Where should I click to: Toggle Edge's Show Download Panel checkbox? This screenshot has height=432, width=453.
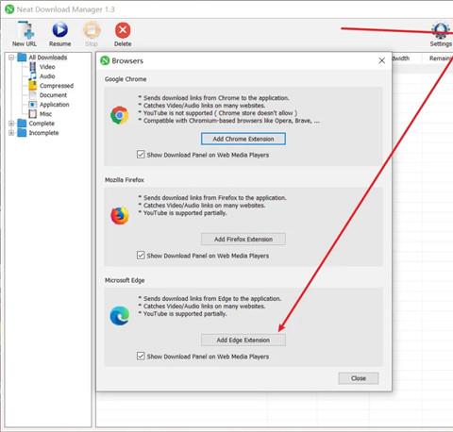click(x=141, y=356)
